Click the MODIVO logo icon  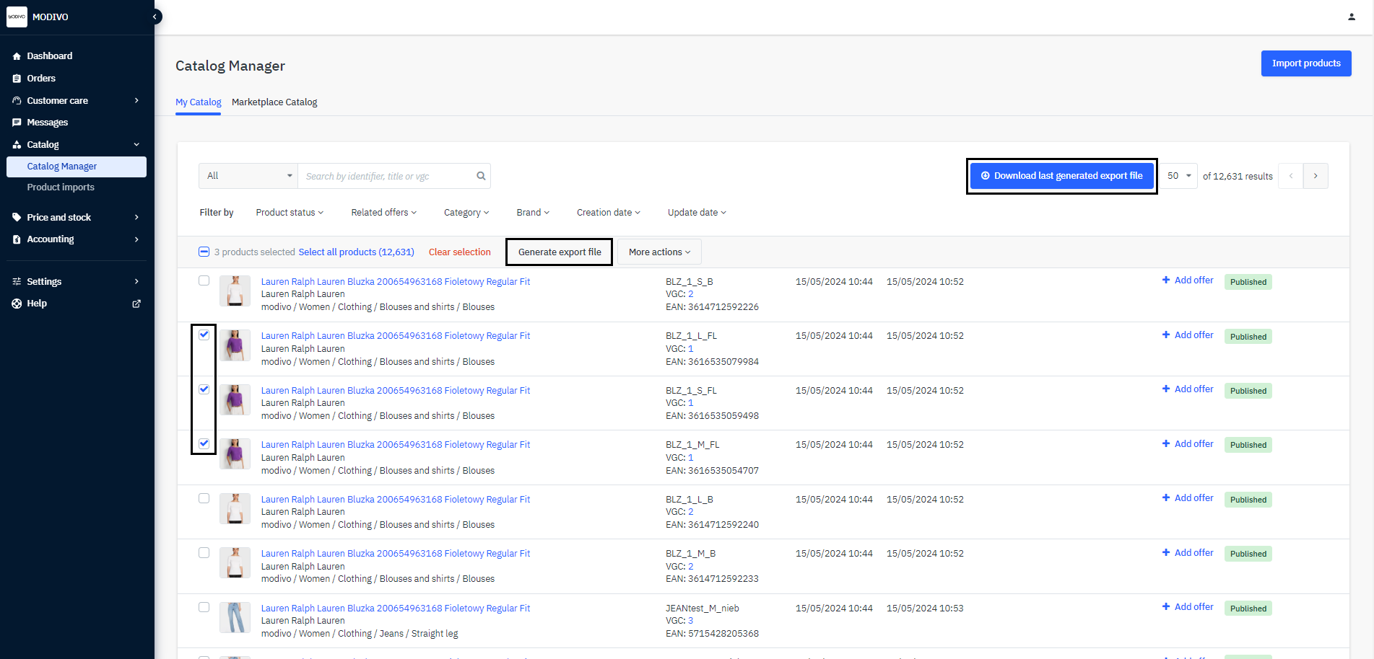pyautogui.click(x=17, y=17)
